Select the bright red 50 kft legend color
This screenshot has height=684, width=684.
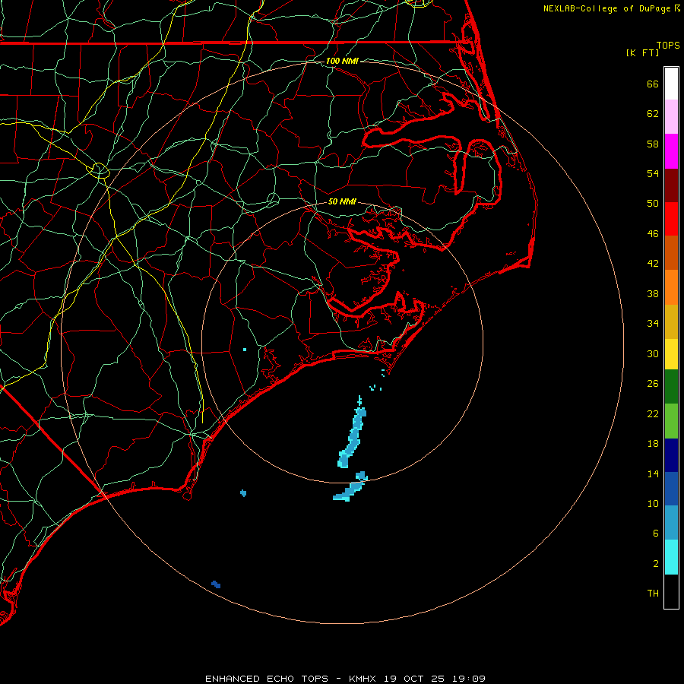click(671, 219)
